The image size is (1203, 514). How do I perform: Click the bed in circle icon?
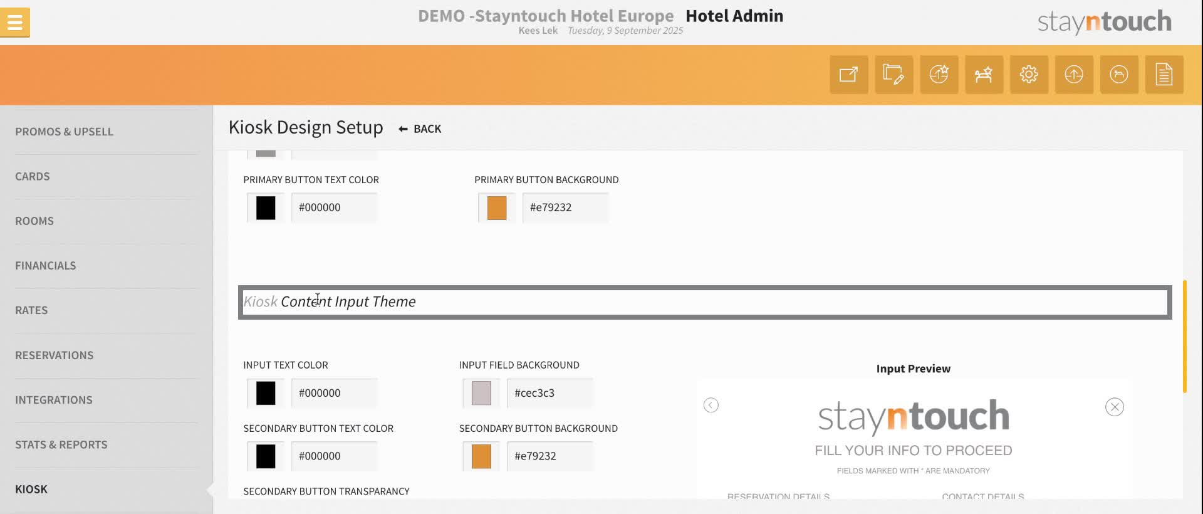1120,75
